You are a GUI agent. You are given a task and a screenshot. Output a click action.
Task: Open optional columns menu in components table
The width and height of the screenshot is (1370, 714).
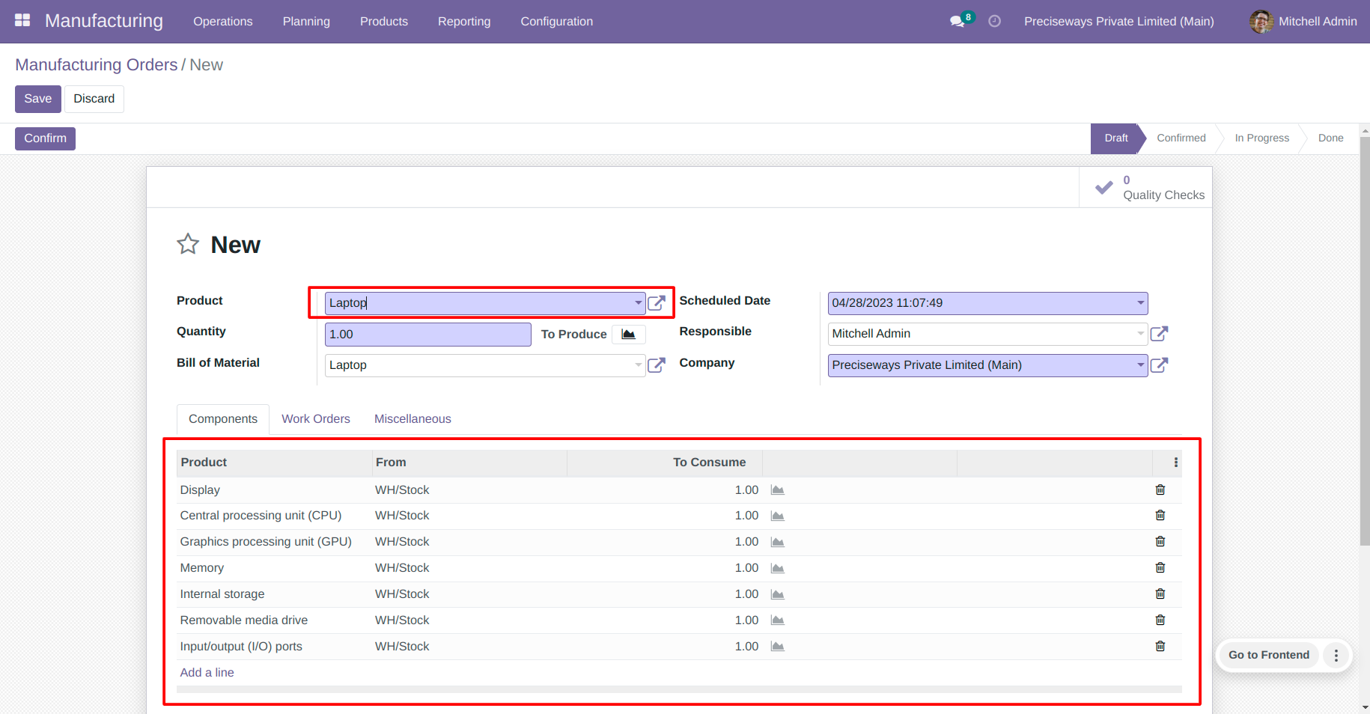coord(1176,463)
